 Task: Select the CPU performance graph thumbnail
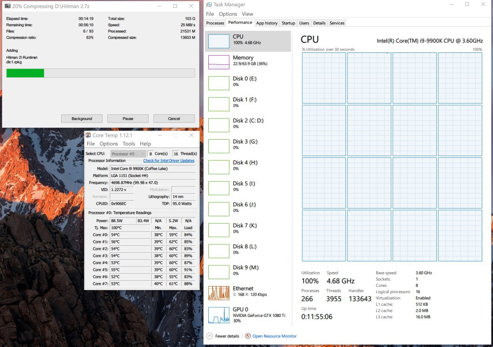tap(219, 41)
